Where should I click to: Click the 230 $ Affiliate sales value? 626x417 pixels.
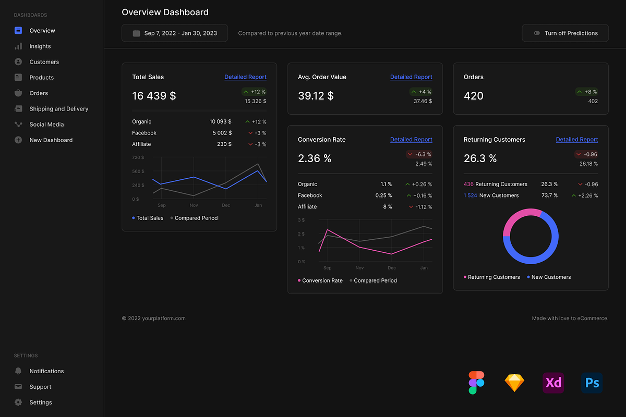click(224, 144)
